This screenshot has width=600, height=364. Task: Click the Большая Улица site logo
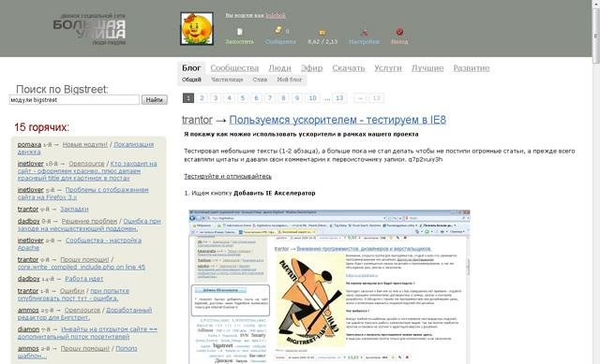(90, 29)
